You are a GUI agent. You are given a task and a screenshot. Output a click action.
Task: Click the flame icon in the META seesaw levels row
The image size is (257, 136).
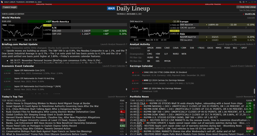pyautogui.click(x=147, y=120)
